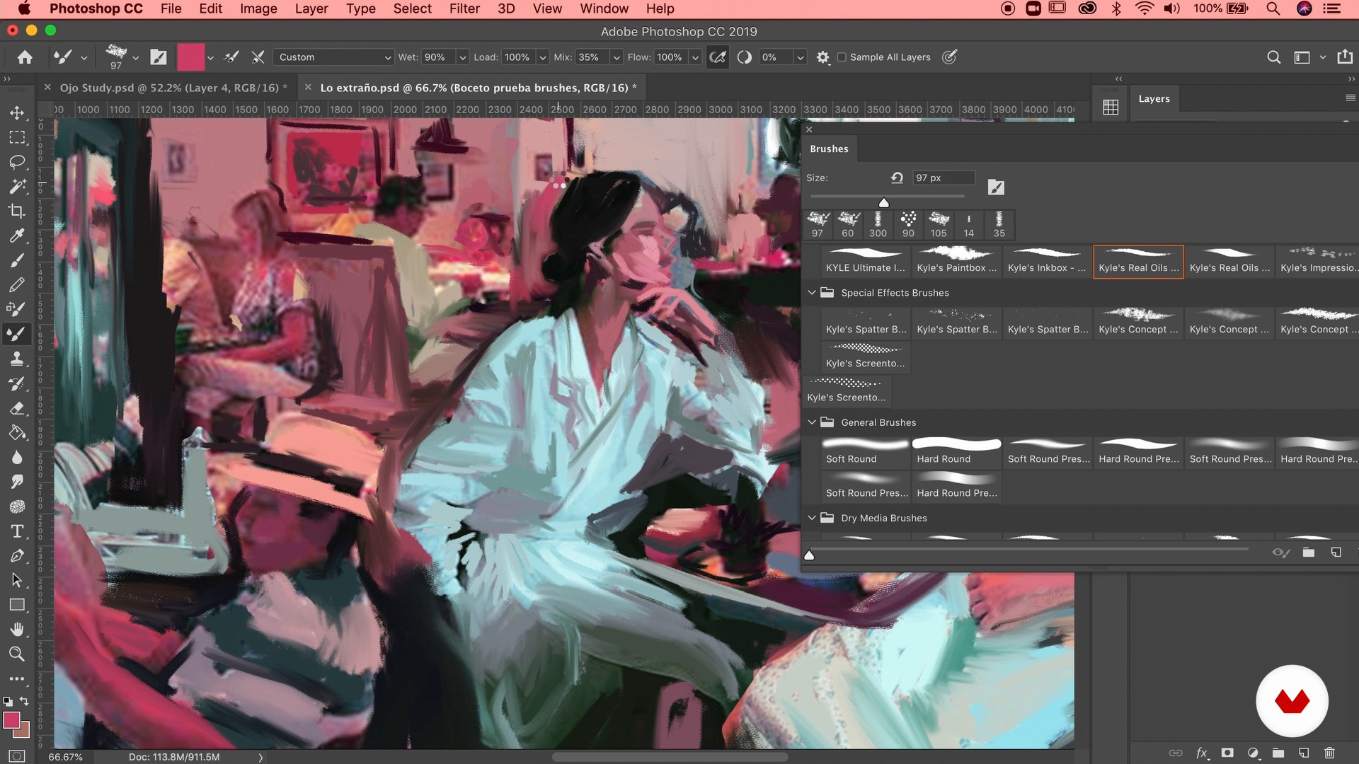Toggle pressure for size icon in options bar
This screenshot has height=764, width=1359.
pos(950,57)
